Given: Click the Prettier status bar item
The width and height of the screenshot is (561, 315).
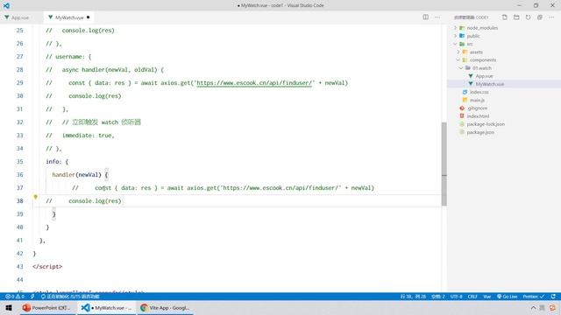Looking at the screenshot, I should [534, 297].
